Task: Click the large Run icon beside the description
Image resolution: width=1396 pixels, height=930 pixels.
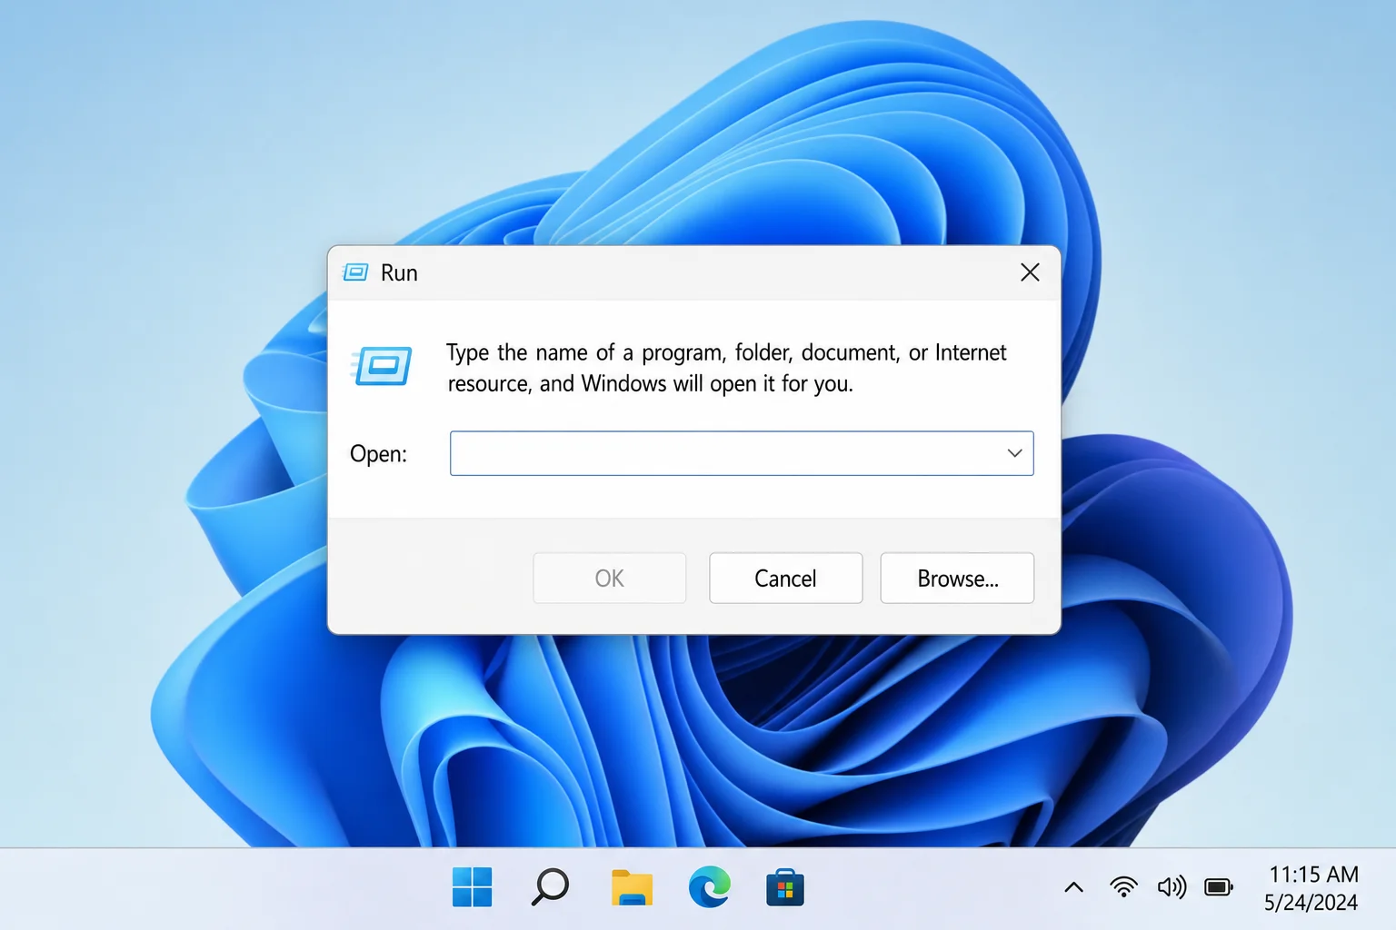Action: 381,366
